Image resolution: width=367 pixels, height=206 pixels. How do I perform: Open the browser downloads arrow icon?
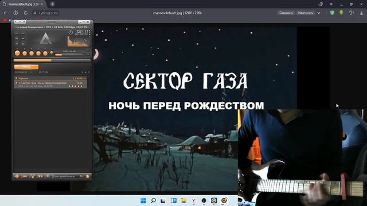tap(362, 13)
